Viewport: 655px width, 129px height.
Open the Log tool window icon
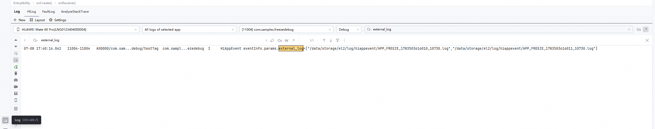pyautogui.click(x=5, y=120)
